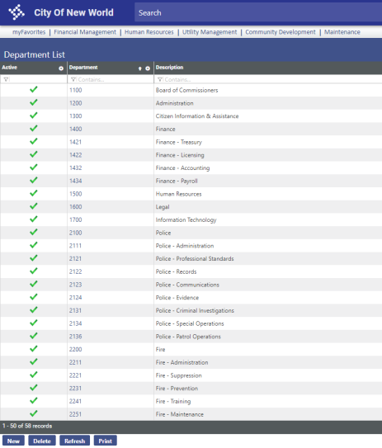382x448 pixels.
Task: Click the New button
Action: (13, 441)
